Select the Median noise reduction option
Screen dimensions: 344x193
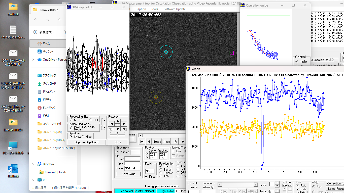(71, 129)
